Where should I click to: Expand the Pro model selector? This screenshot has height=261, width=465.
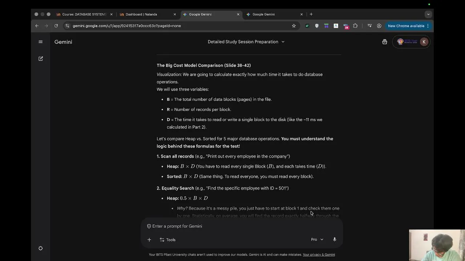(317, 239)
